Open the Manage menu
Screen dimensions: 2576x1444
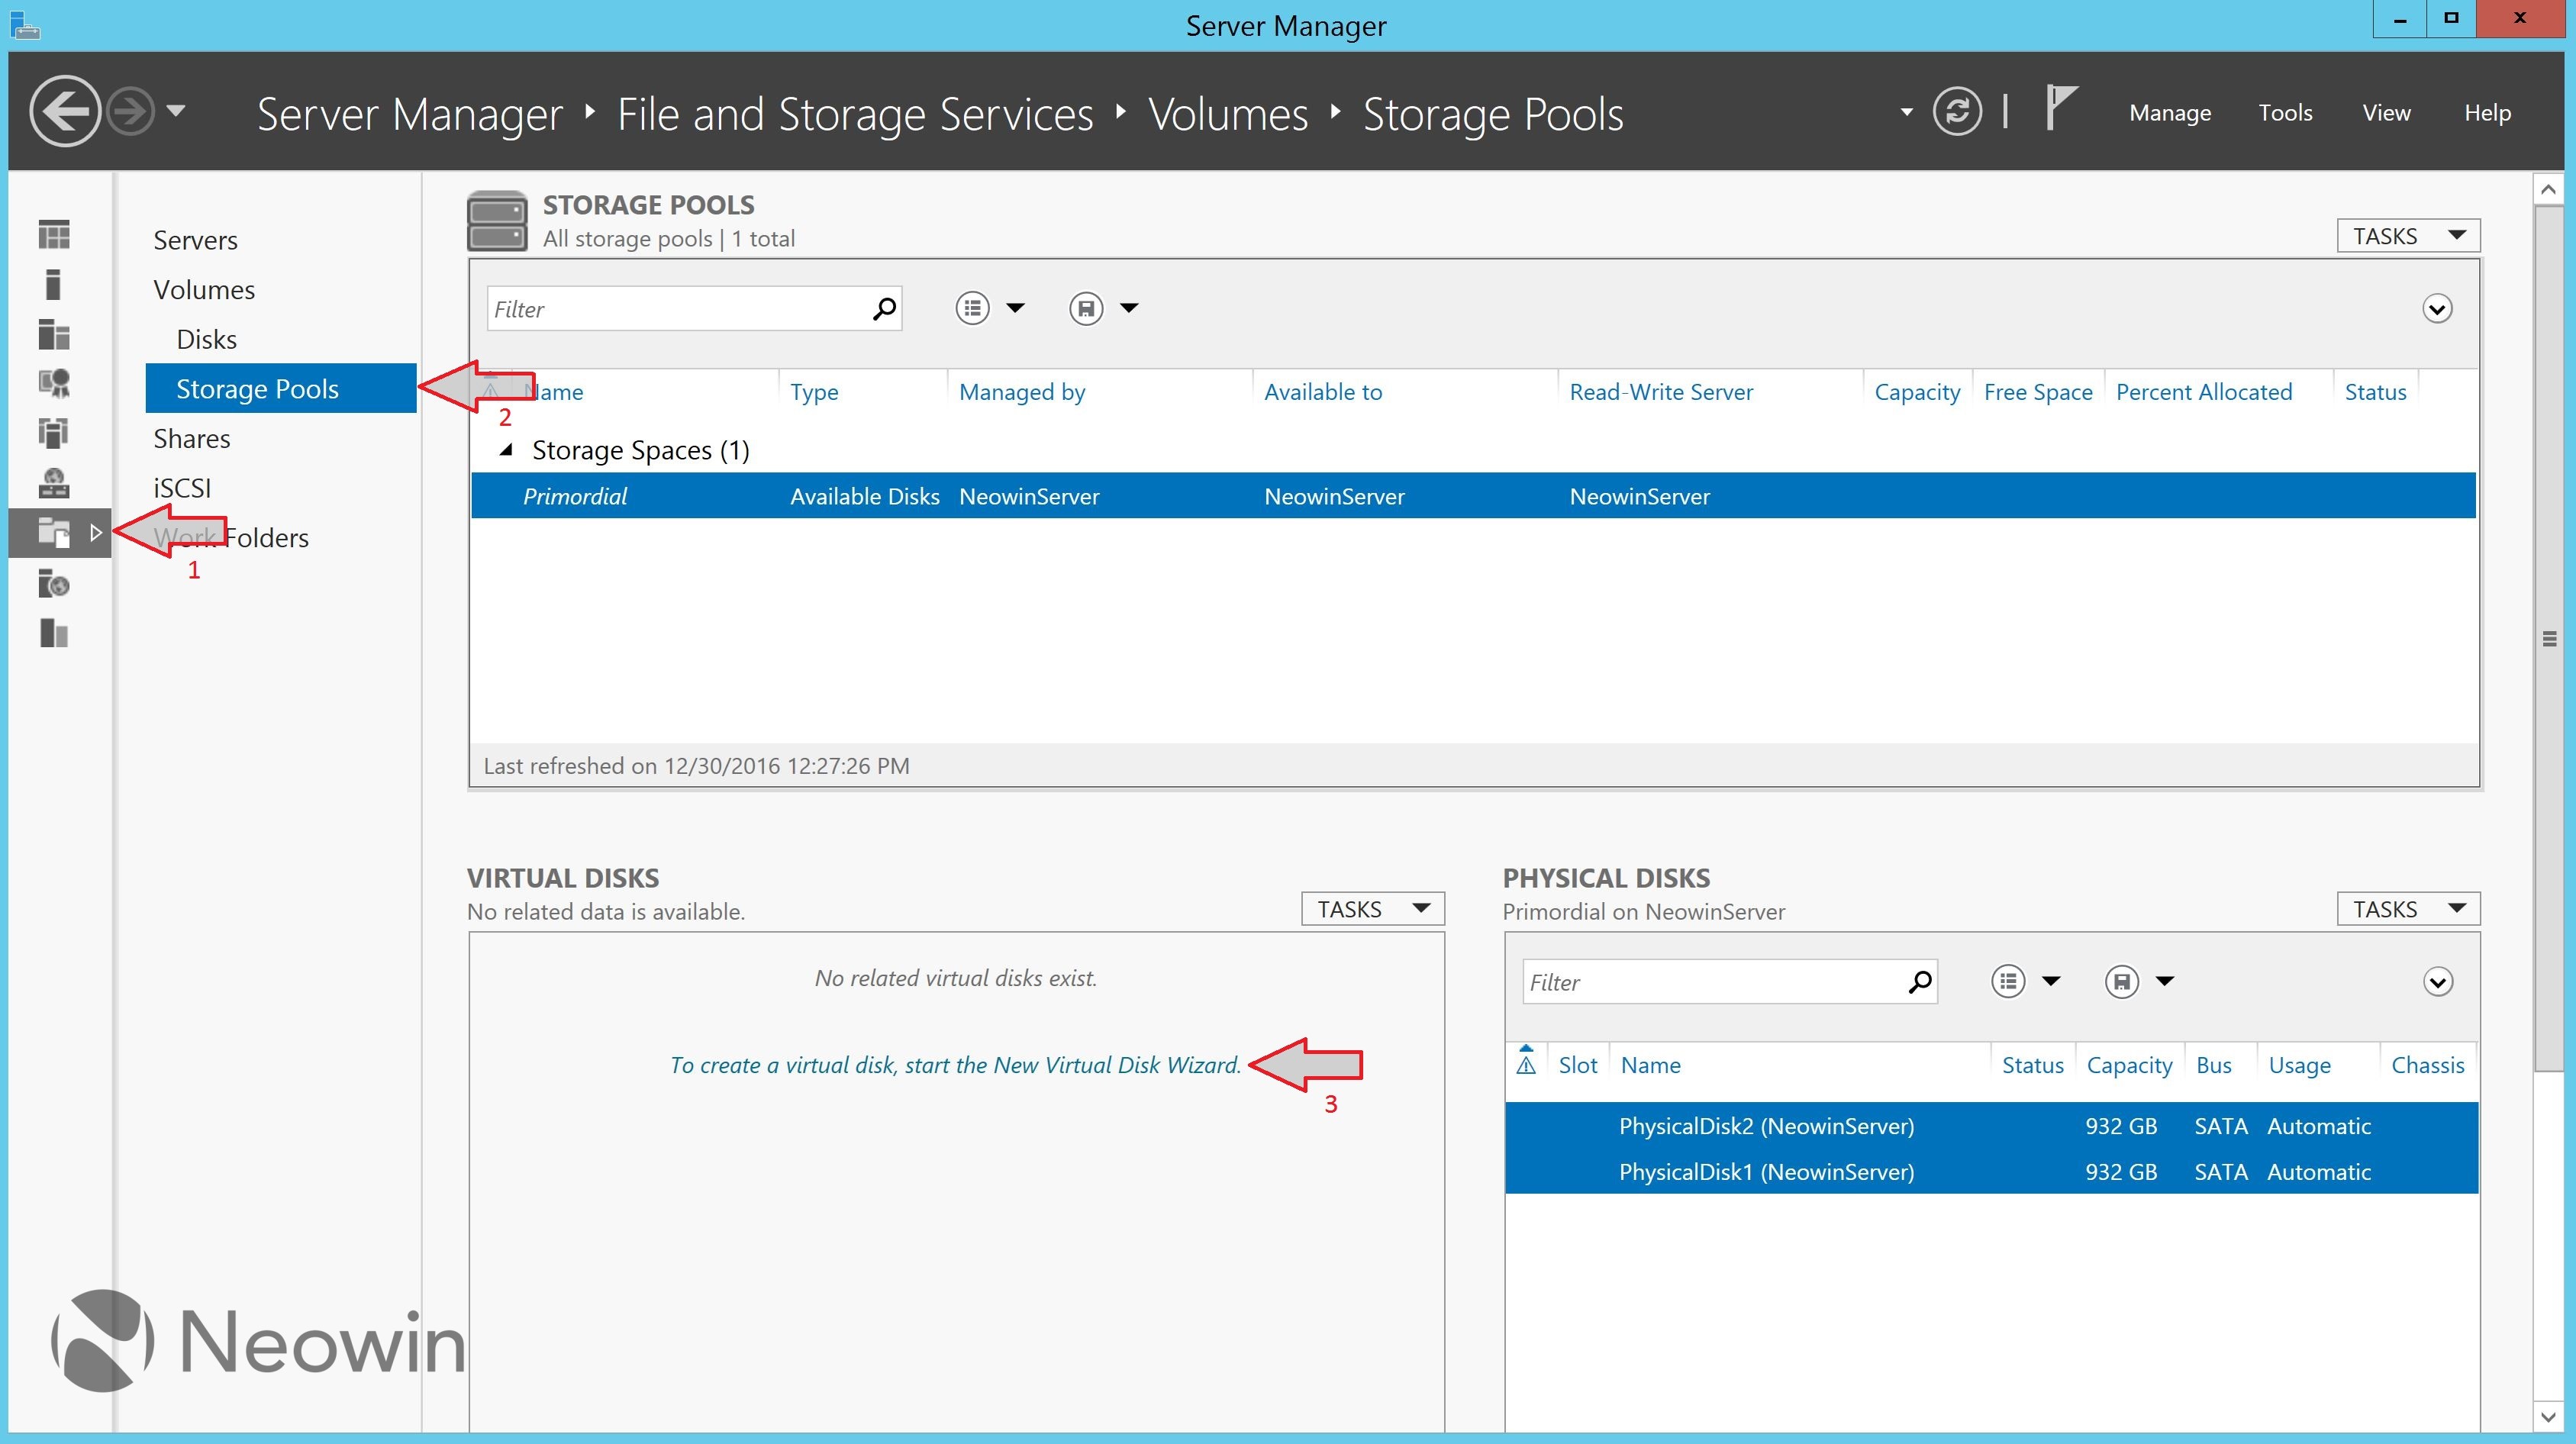pyautogui.click(x=2169, y=113)
